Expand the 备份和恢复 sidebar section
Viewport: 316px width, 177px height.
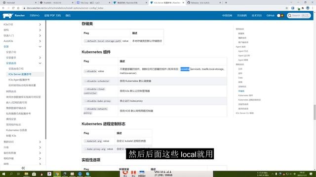40,153
